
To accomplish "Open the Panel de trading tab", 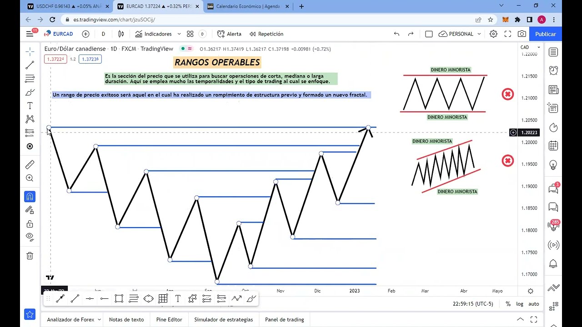I will click(x=284, y=320).
